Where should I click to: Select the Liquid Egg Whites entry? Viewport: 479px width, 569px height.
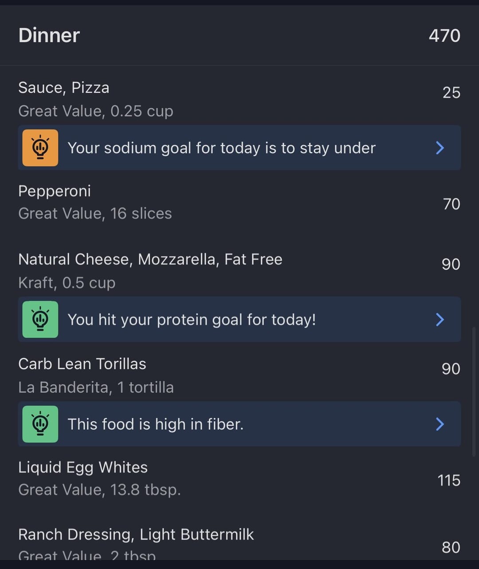click(x=83, y=467)
